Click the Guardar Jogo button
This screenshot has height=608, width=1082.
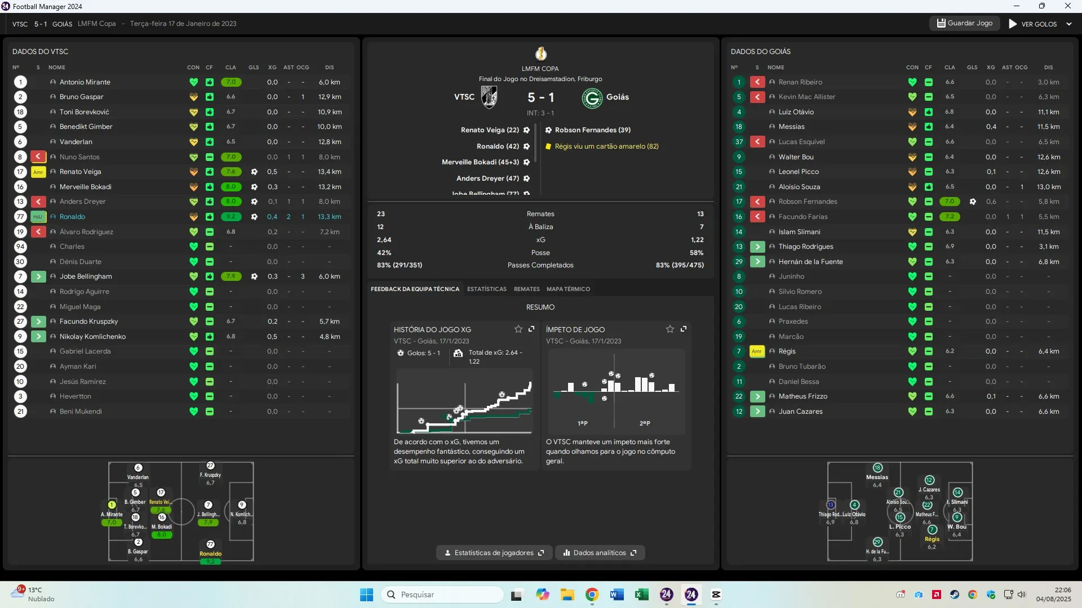point(965,23)
